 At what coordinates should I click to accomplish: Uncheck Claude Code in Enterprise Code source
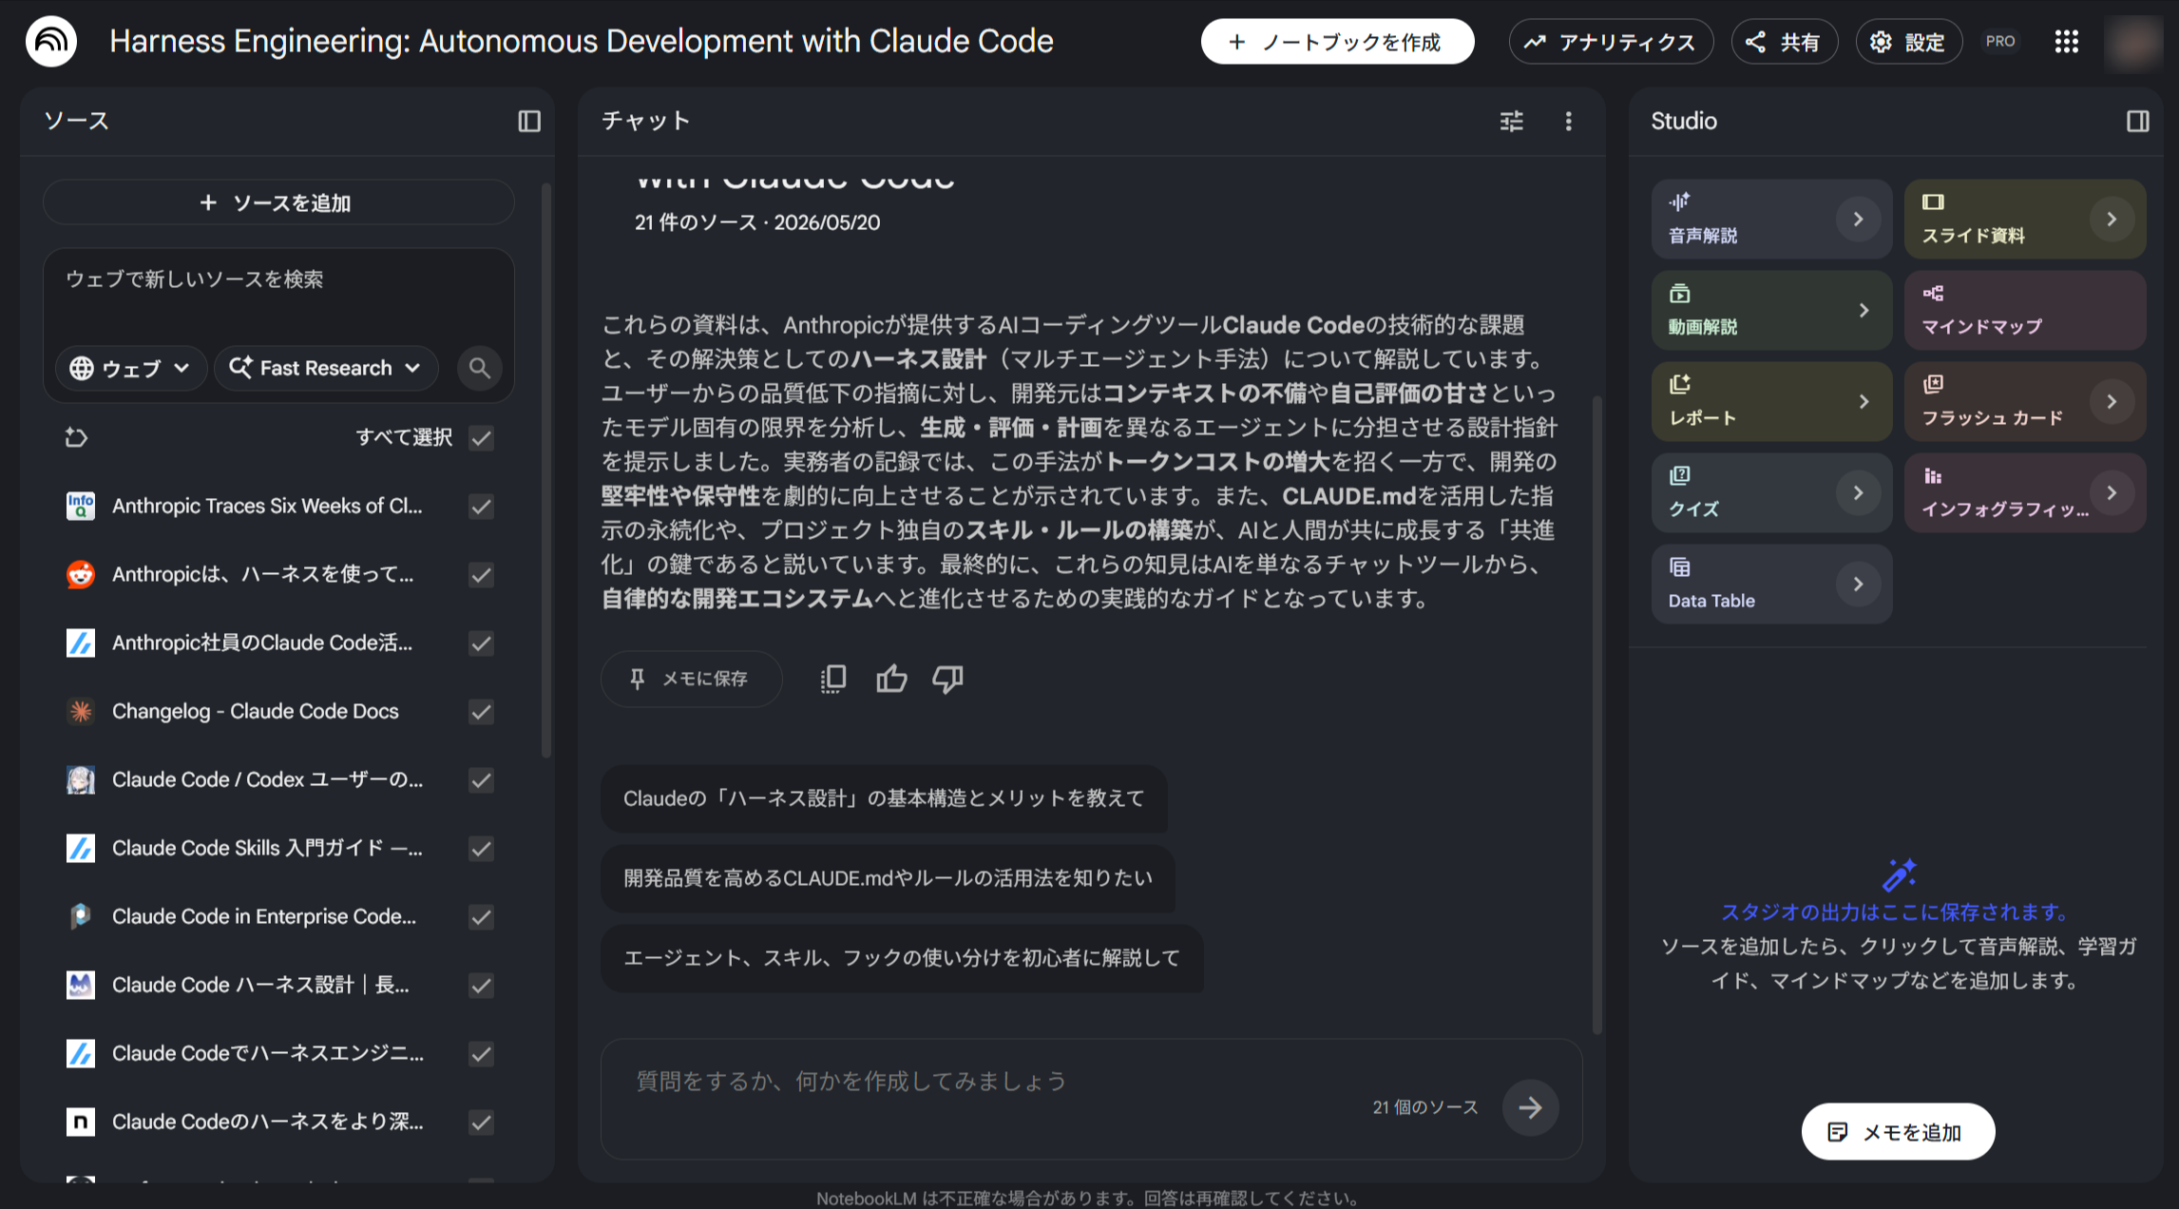482,916
